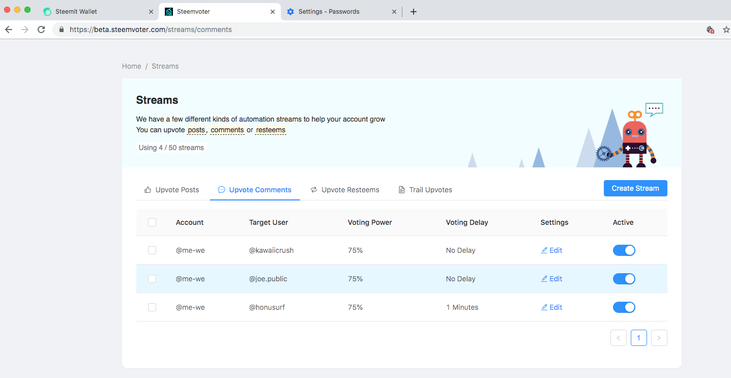Reload the Steemvoter page
This screenshot has height=378, width=731.
(x=41, y=30)
